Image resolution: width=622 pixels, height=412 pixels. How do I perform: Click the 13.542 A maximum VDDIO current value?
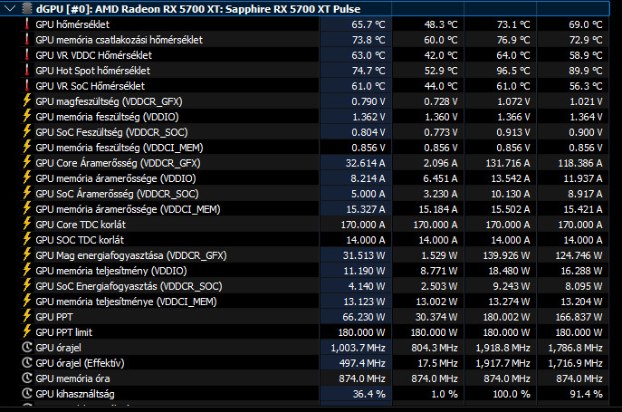[511, 178]
